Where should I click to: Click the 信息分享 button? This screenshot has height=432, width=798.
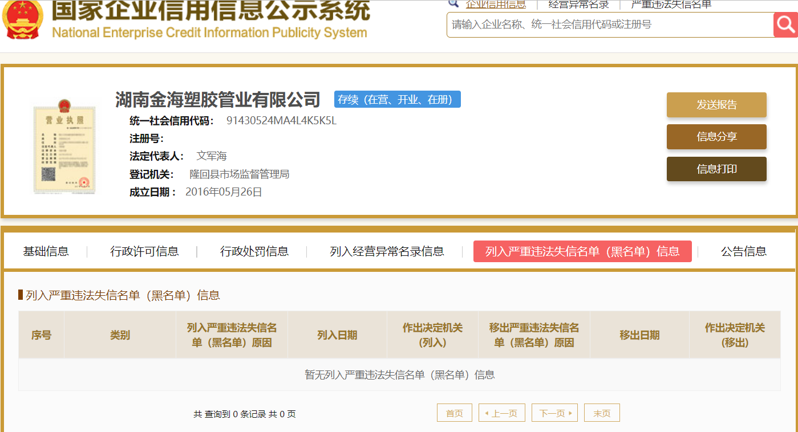[x=716, y=137]
